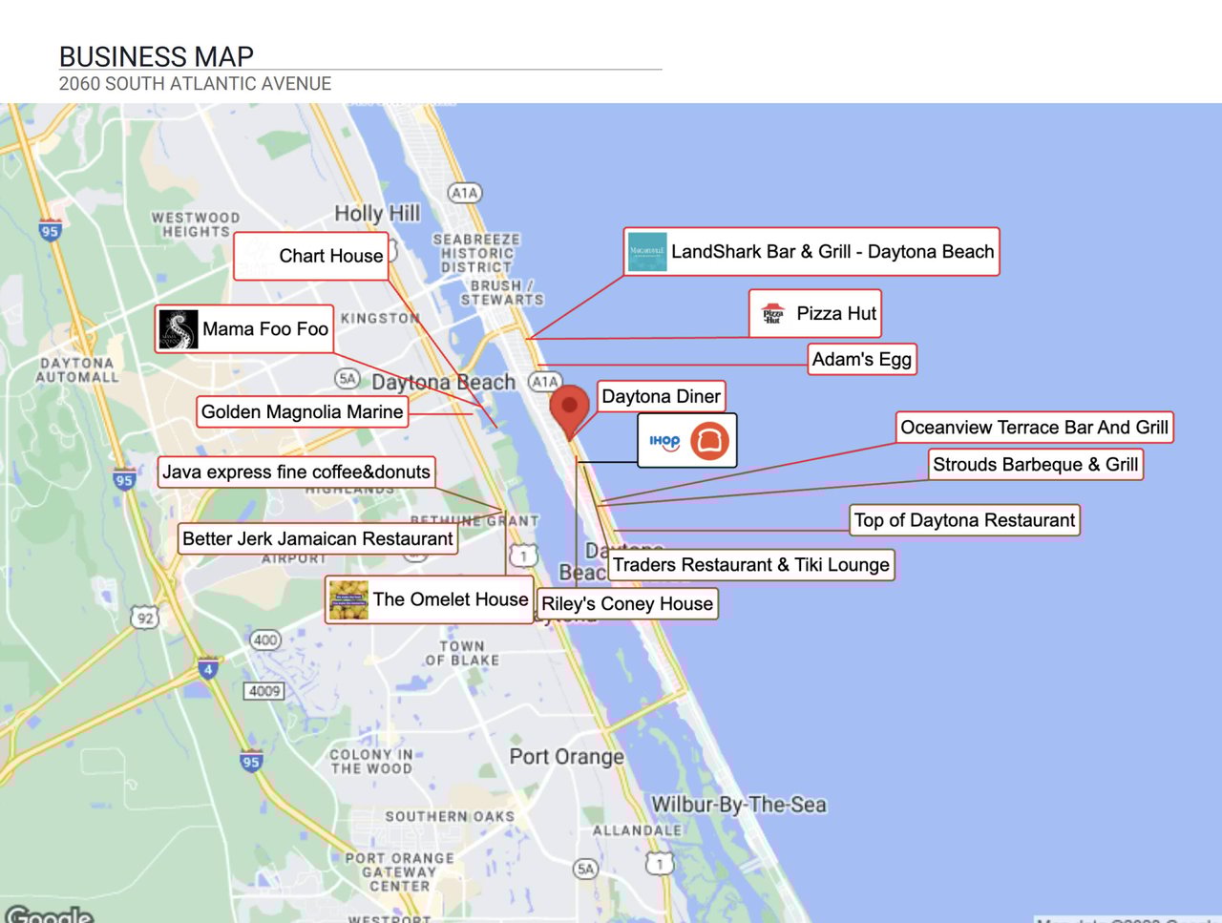Image resolution: width=1222 pixels, height=923 pixels.
Task: Click the teal LandShark Bar logo
Action: point(646,252)
